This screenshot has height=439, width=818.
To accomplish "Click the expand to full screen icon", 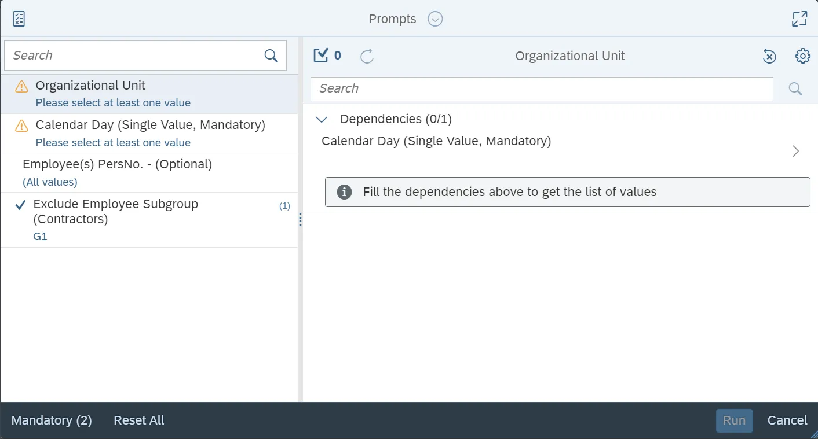I will [x=799, y=19].
